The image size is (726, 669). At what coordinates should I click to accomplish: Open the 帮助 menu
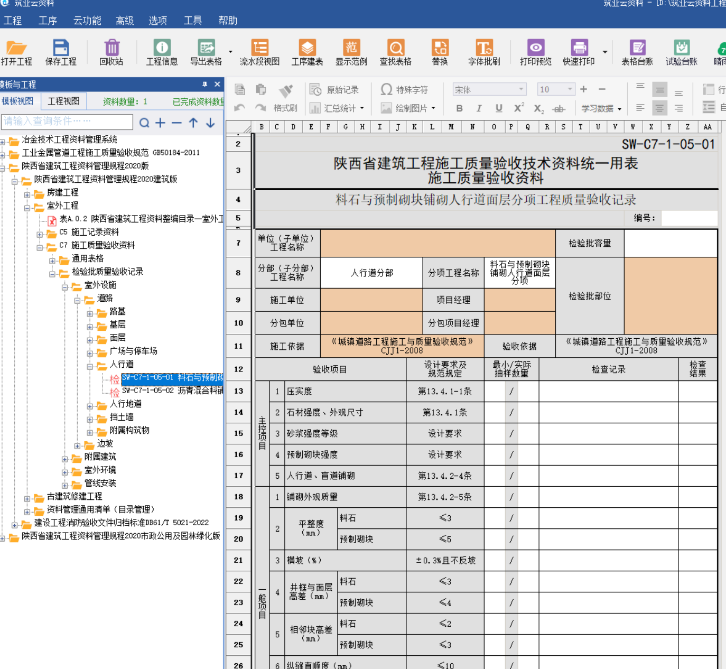point(228,21)
